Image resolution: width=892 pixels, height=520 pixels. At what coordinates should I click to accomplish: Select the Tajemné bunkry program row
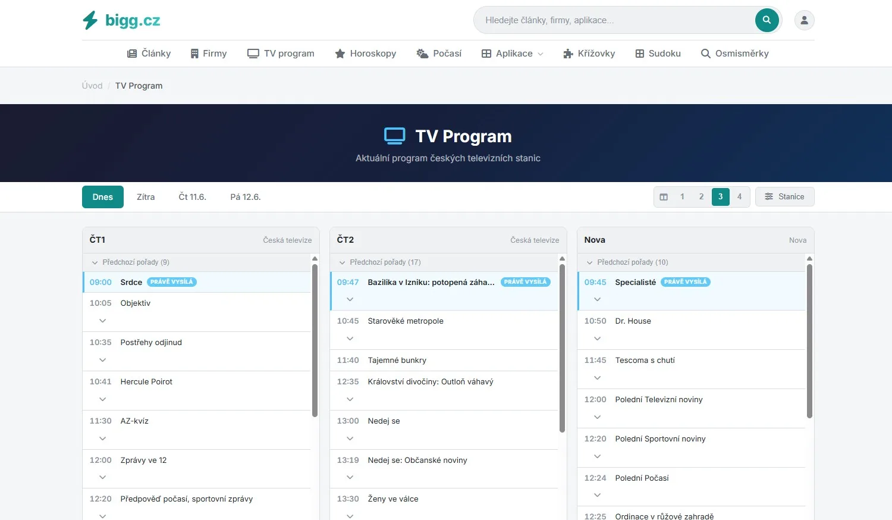444,361
